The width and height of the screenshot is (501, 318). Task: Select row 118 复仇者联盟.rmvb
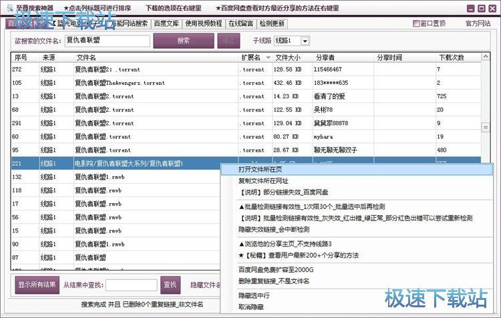[116, 190]
